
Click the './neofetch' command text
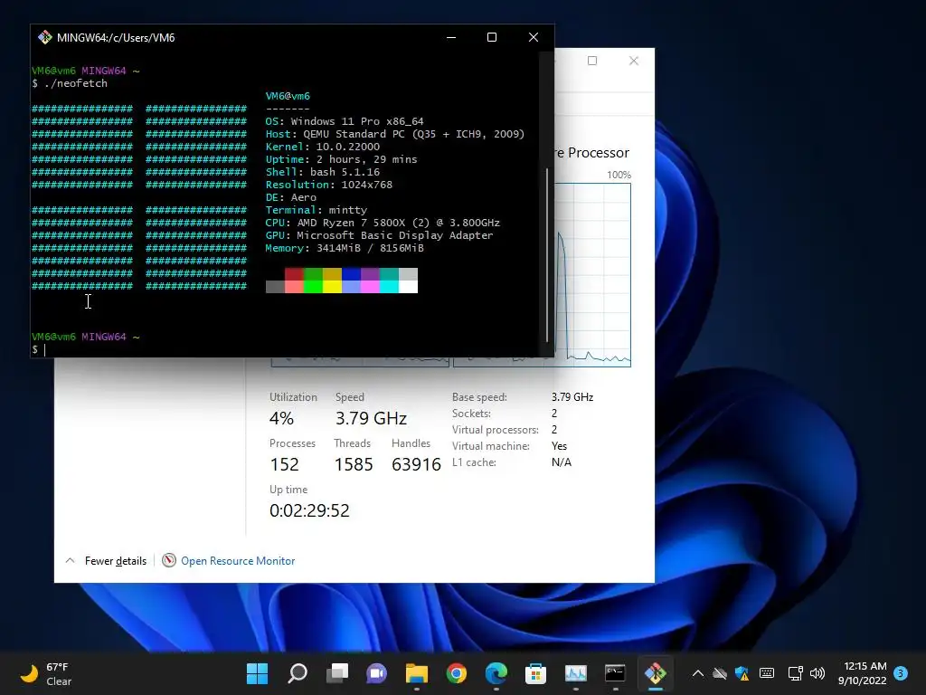[76, 83]
